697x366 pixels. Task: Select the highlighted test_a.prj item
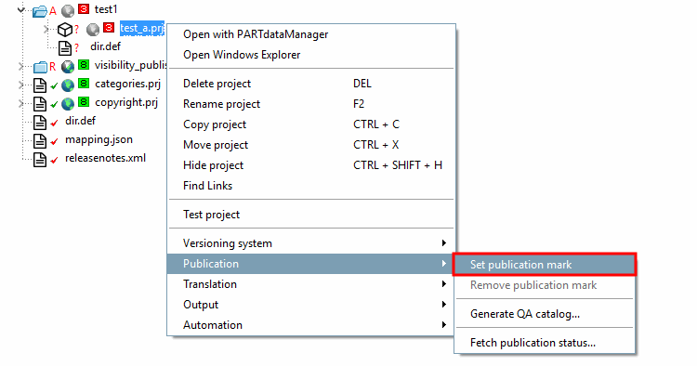click(142, 29)
